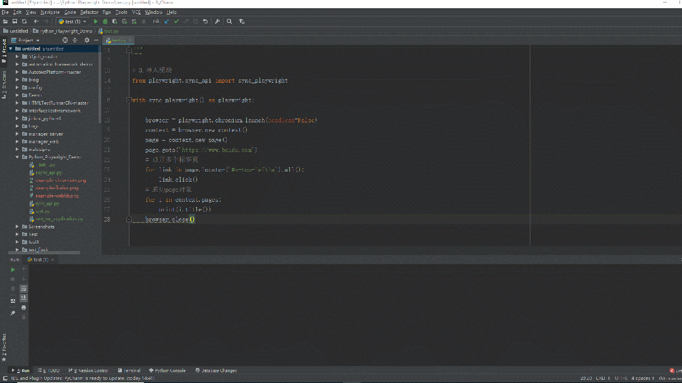The height and width of the screenshot is (383, 682).
Task: Toggle the Favorites tool window stripe button
Action: (x=4, y=348)
